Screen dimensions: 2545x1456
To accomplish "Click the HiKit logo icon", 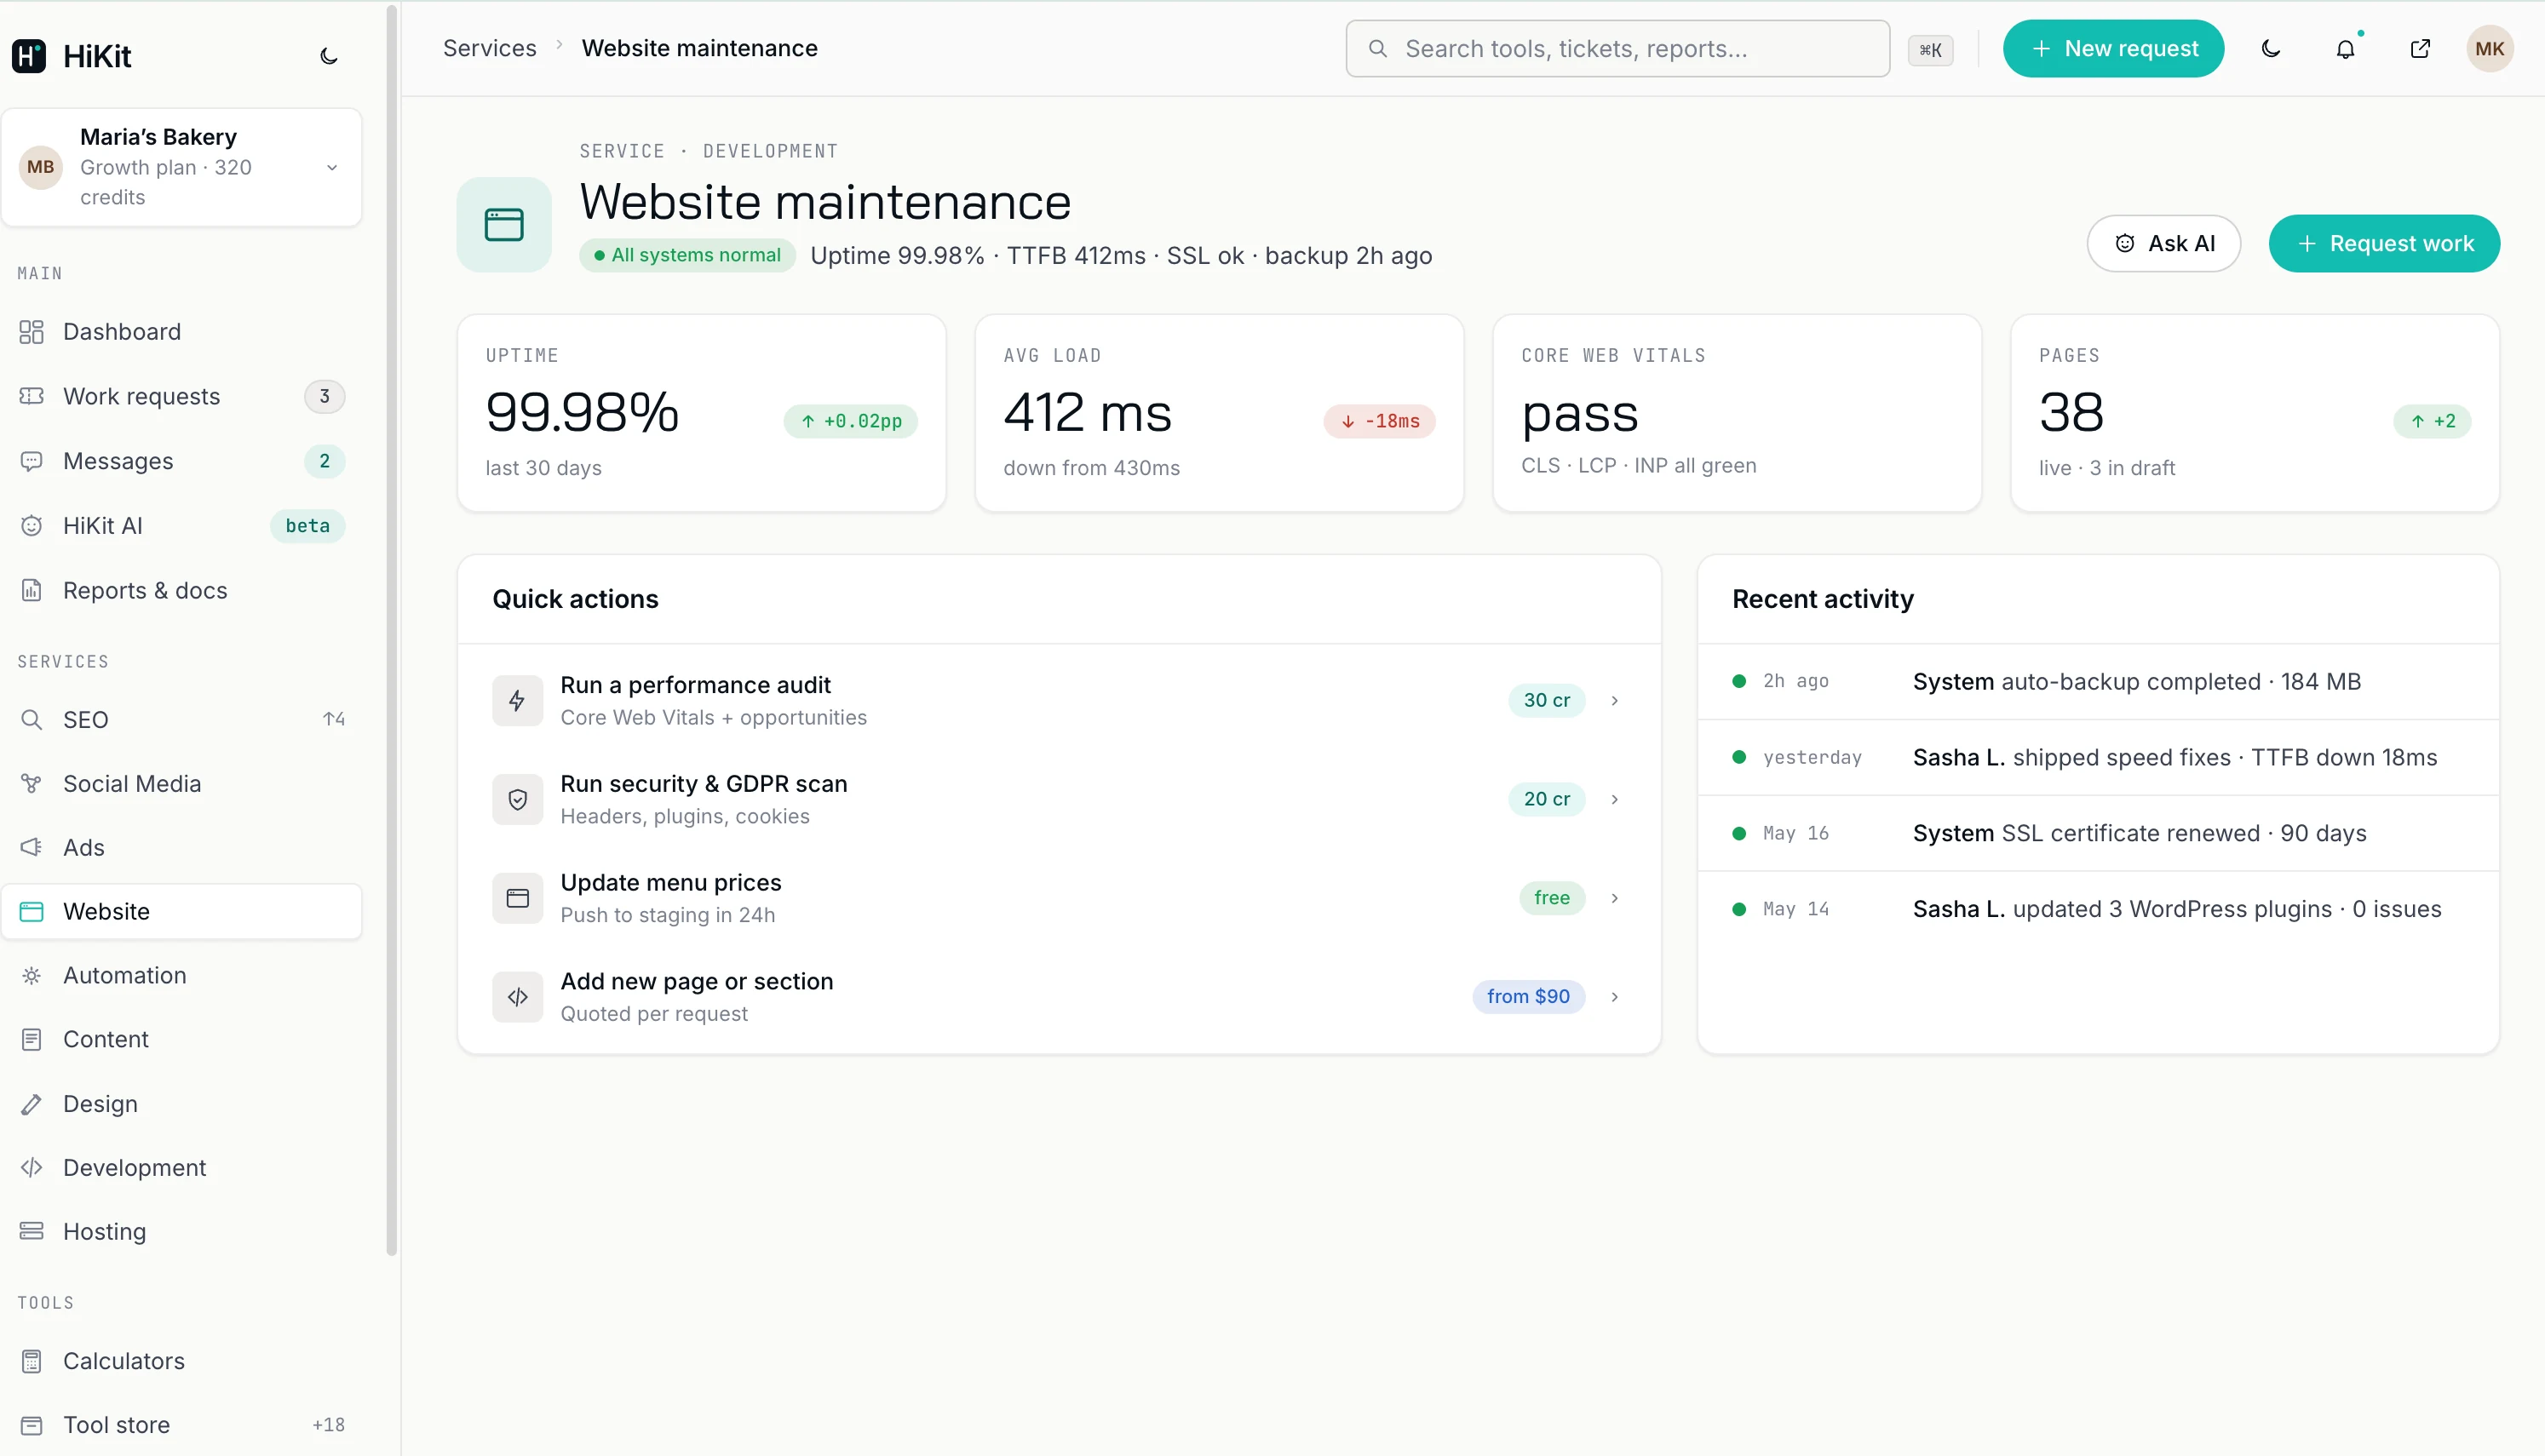I will point(29,56).
